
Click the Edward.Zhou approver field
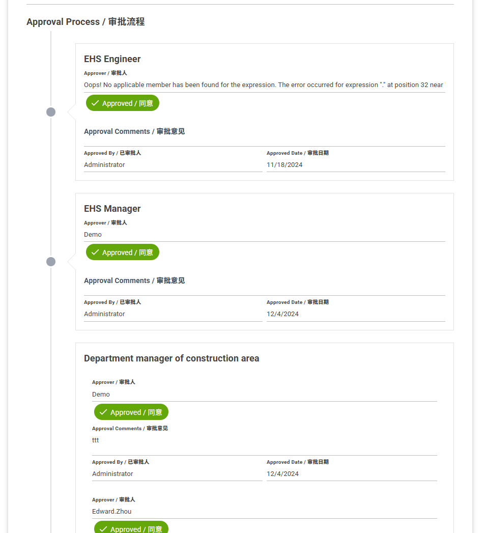[264, 512]
